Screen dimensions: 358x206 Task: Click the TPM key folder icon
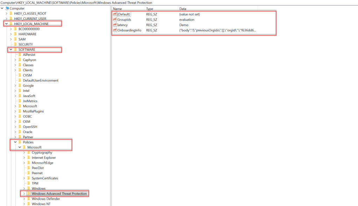pos(29,183)
